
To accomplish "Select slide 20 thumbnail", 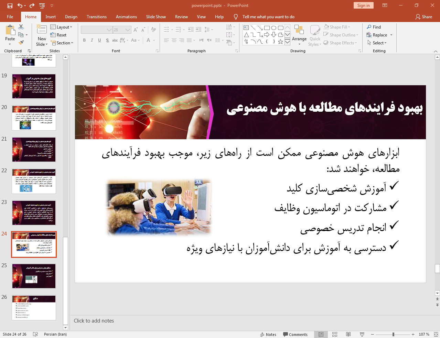I will pos(34,118).
